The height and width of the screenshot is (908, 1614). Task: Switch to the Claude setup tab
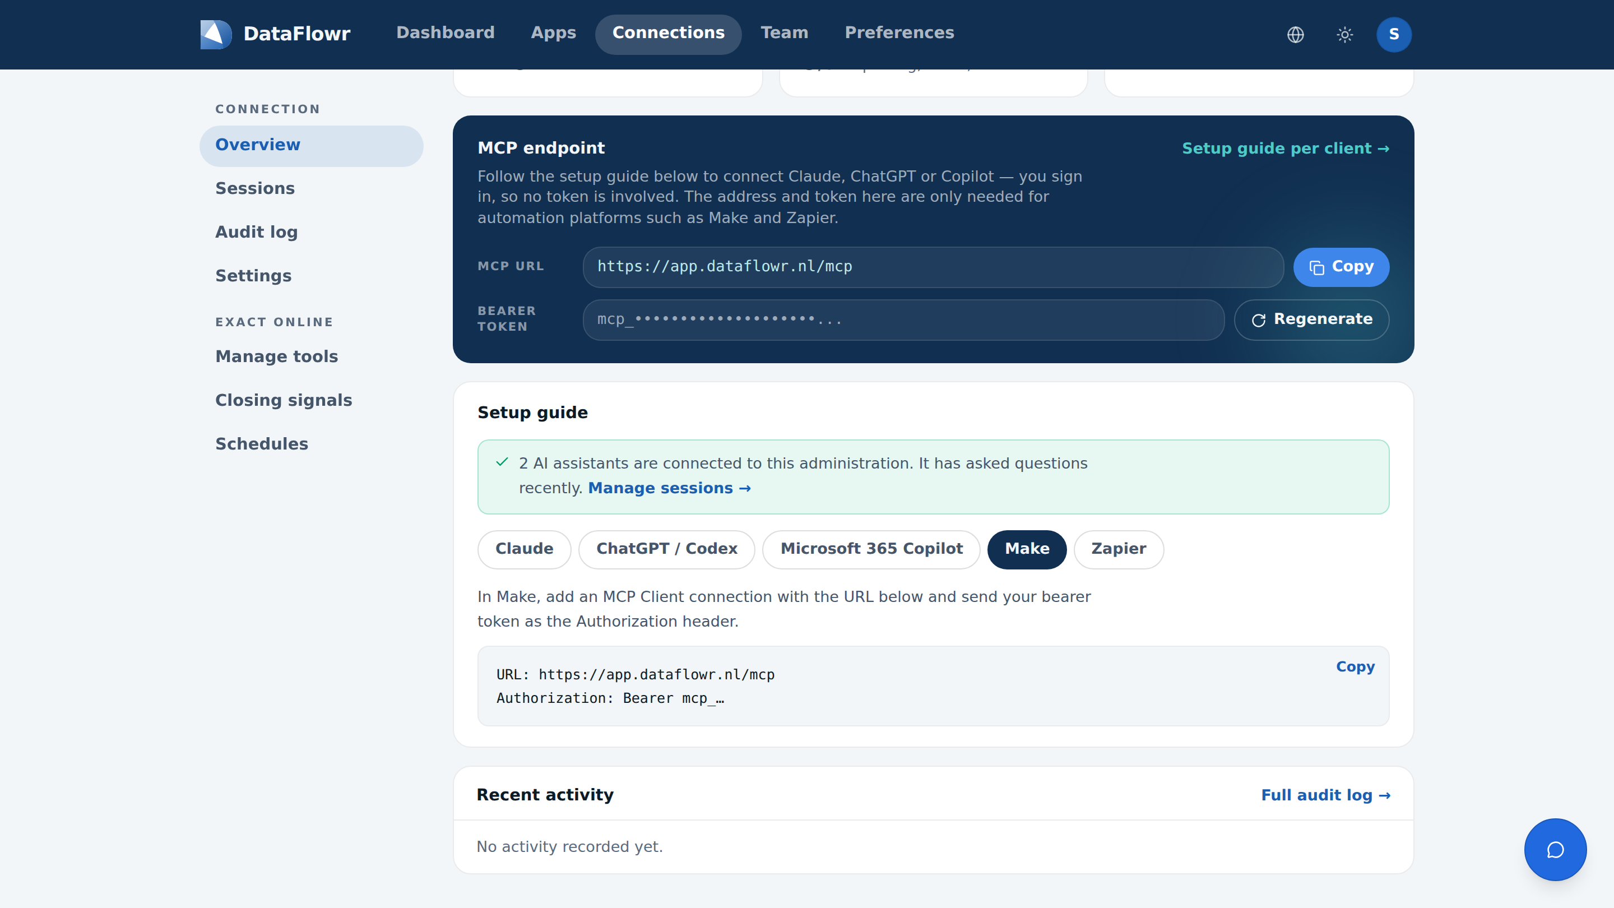[x=524, y=549]
